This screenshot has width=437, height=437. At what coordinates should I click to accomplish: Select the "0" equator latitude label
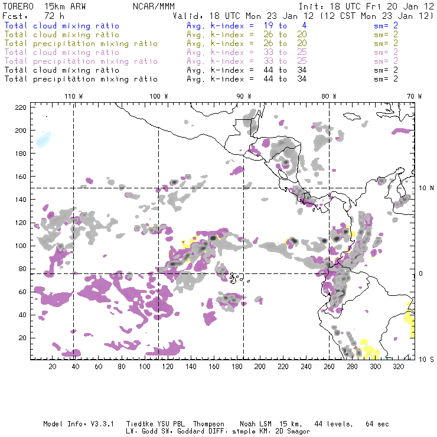tap(421, 273)
